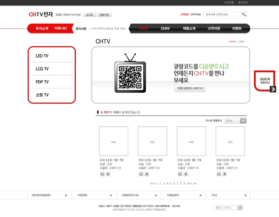Open the third product IMG thumbnail

pyautogui.click(x=191, y=141)
